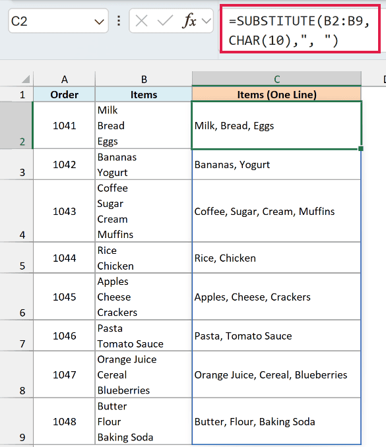
Task: Select cell "Rice, Chicken"
Action: tap(276, 258)
